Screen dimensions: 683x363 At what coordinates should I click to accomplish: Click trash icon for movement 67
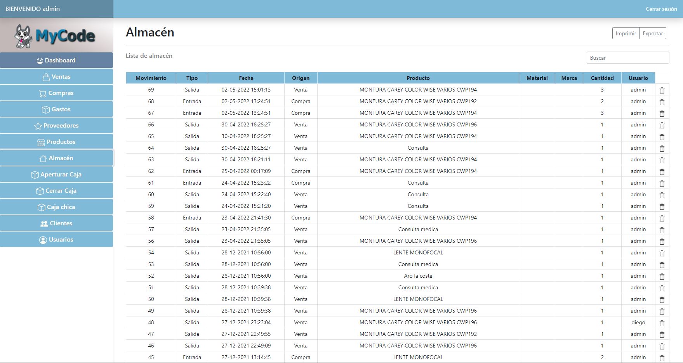(x=662, y=113)
